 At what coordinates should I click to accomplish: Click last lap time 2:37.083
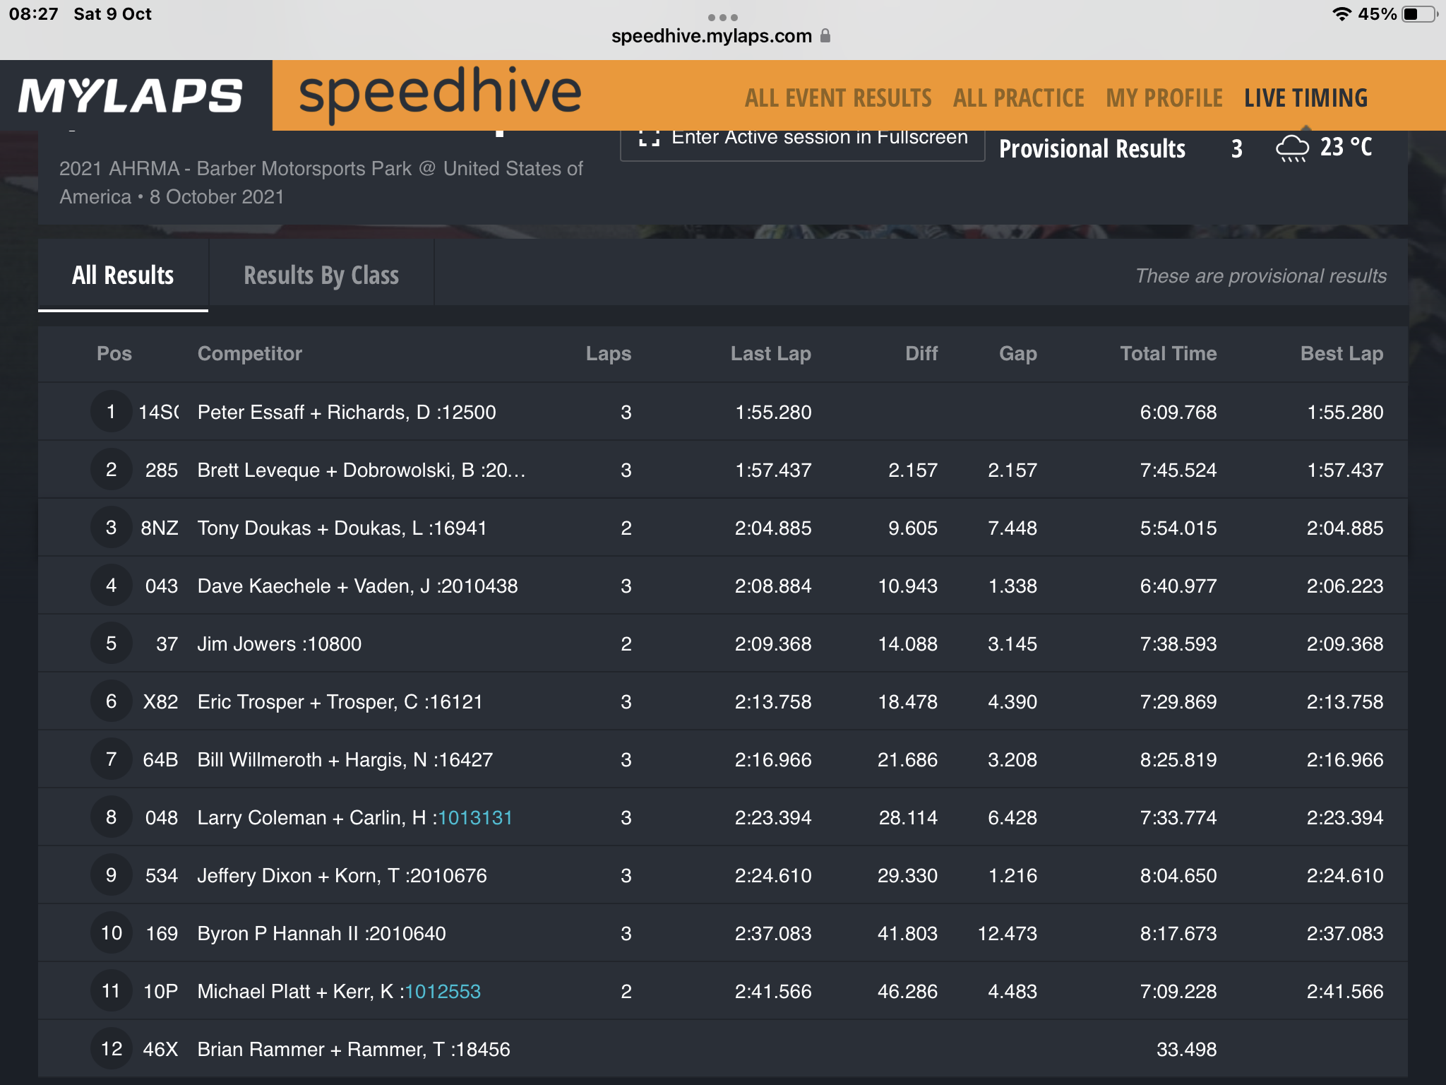[773, 934]
